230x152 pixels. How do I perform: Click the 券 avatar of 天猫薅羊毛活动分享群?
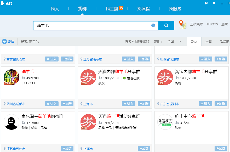pos(88,122)
